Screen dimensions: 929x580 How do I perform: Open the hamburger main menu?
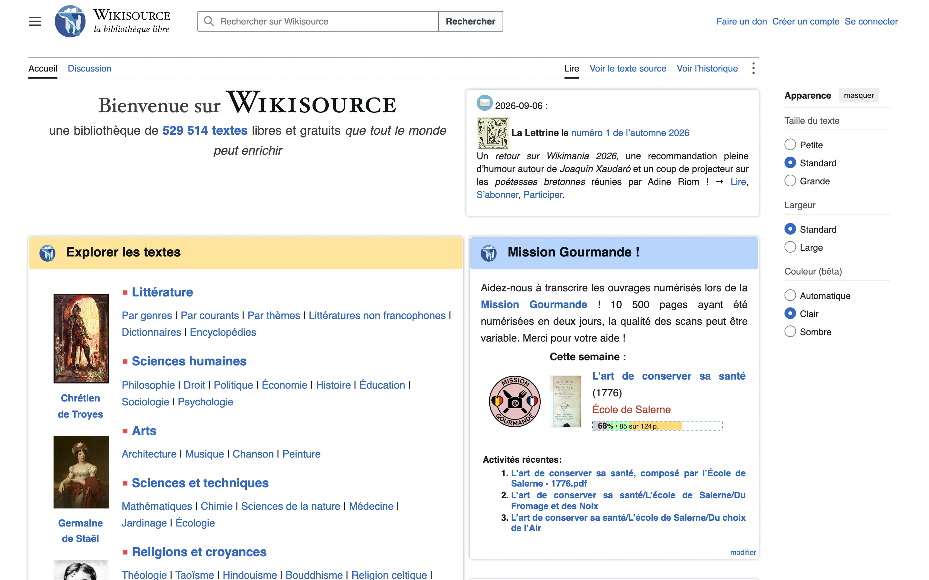click(x=35, y=21)
